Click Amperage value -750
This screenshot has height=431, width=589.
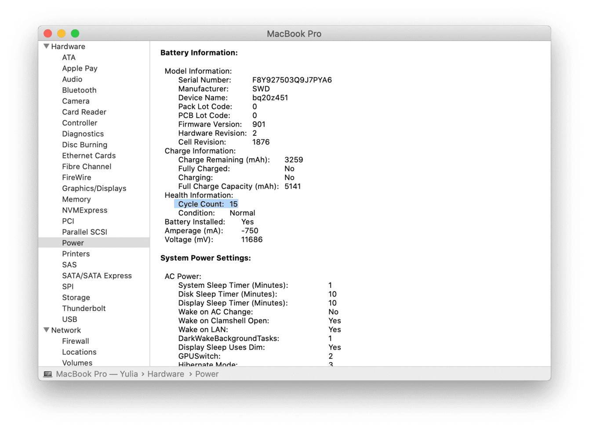click(250, 231)
